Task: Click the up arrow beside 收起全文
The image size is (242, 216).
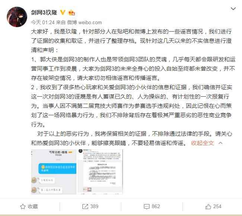Action: point(220,143)
